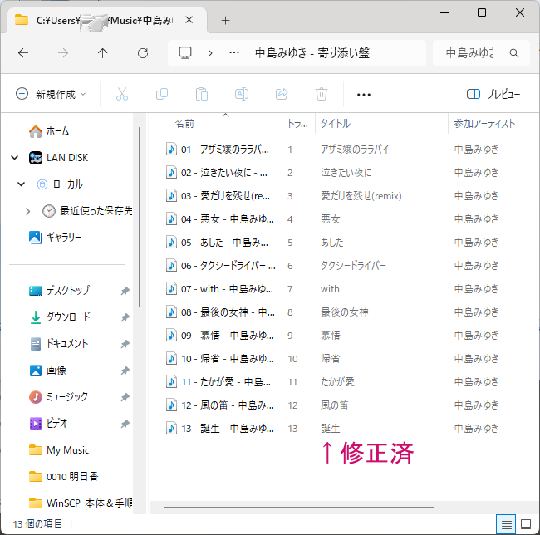Collapse the LAN DISK tree node
The width and height of the screenshot is (540, 535).
point(14,158)
